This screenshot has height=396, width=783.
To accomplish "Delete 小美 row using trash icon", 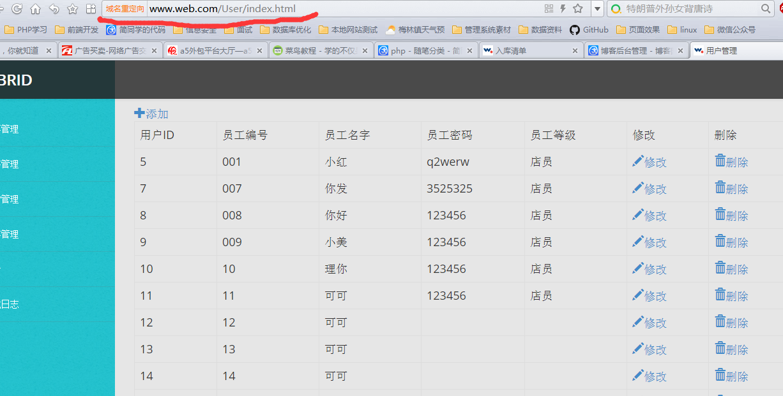I will 731,242.
